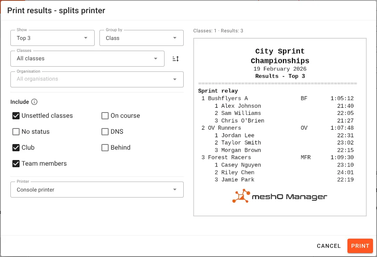The height and width of the screenshot is (257, 377).
Task: Click the Forest Racers team row
Action: (278, 157)
